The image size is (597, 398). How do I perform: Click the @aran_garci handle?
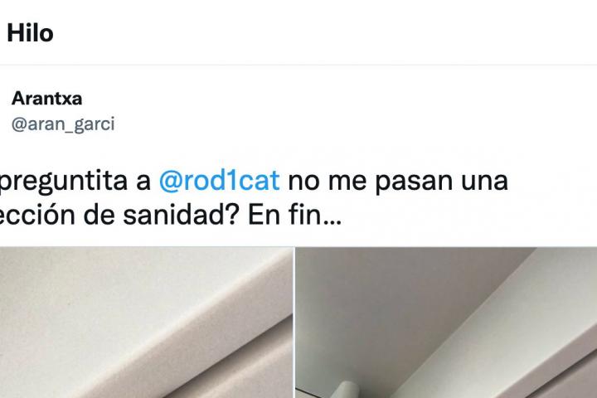[x=63, y=124]
